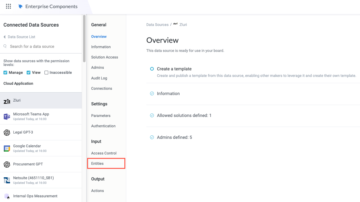Screen dimensions: 360x202
Task: Select the Legal GPT-3 OpenAI icon
Action: point(7,133)
